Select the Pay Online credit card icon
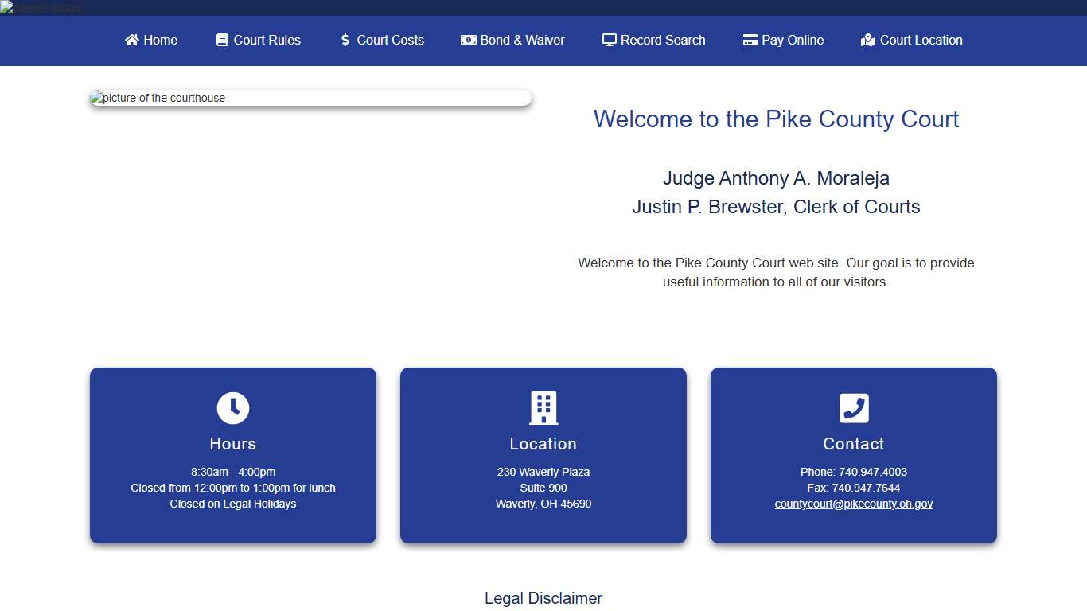Image resolution: width=1087 pixels, height=611 pixels. coord(749,40)
